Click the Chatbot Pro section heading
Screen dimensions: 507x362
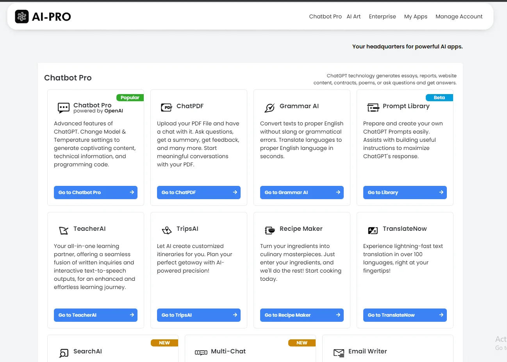68,78
